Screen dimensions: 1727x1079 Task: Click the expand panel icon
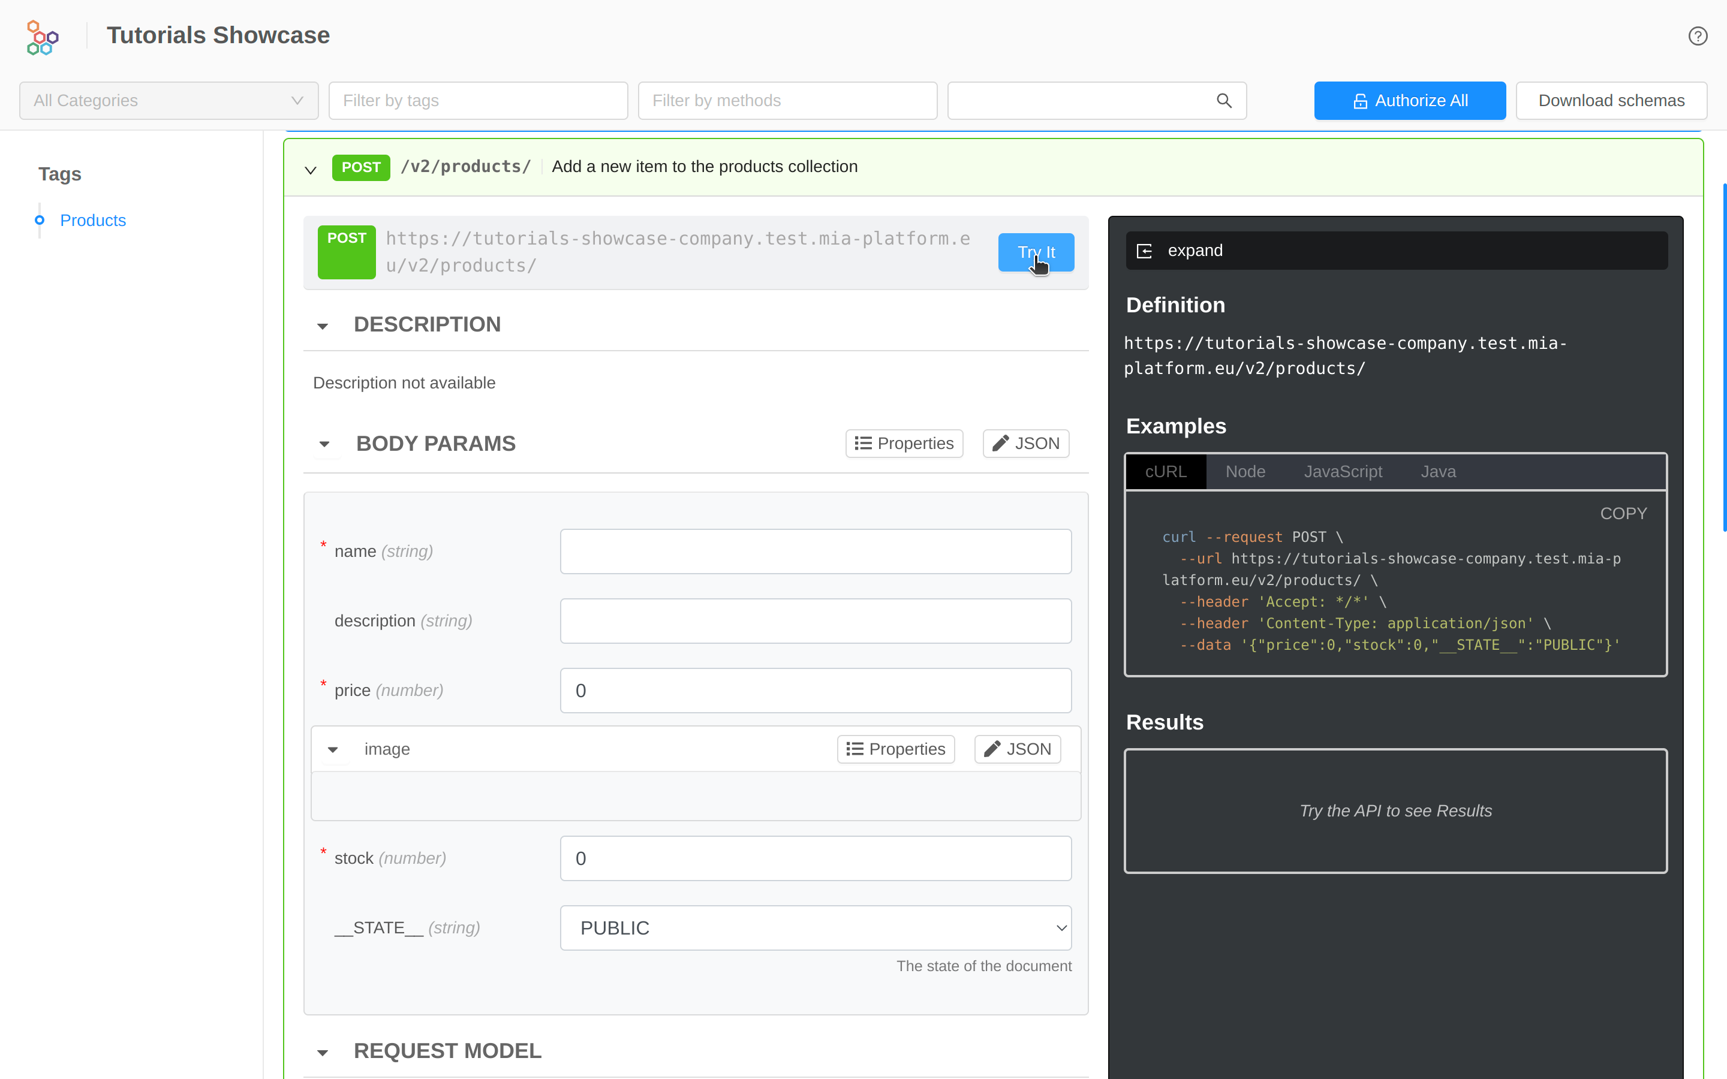(x=1144, y=251)
